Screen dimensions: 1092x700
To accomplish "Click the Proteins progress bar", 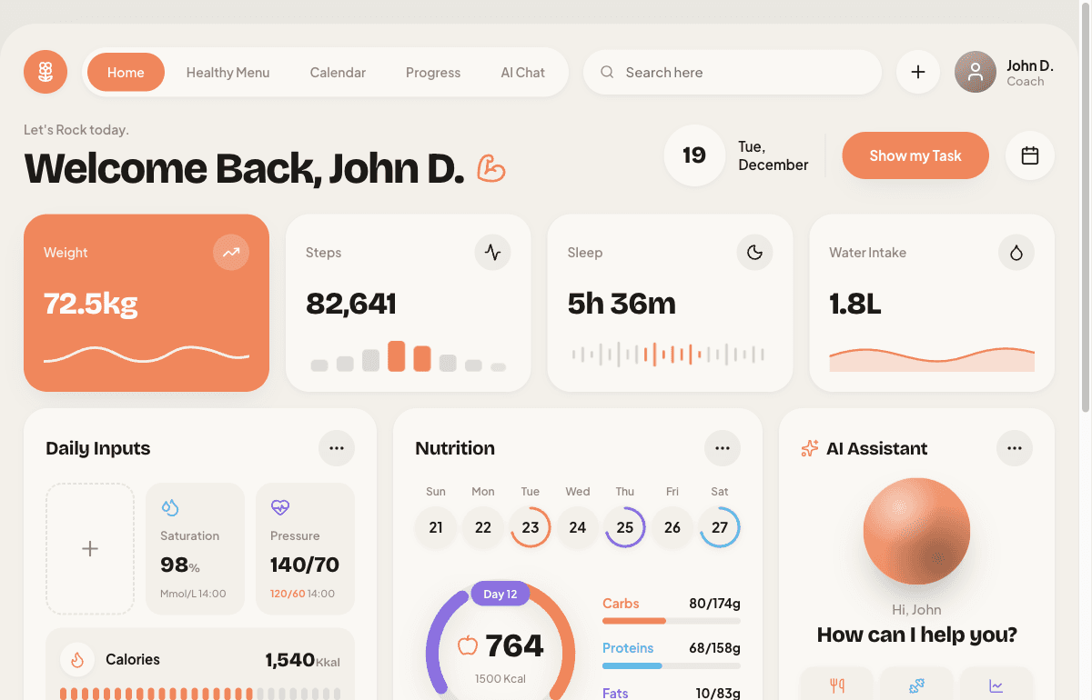I will coord(672,665).
